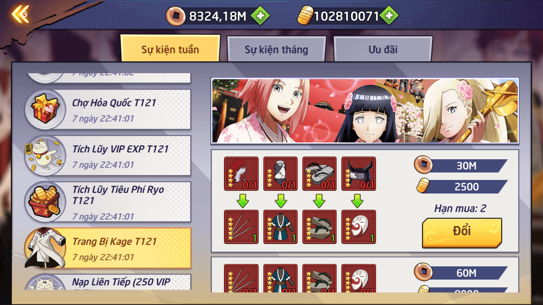Tap the kunoichi event banner image
This screenshot has width=543, height=305.
(365, 111)
